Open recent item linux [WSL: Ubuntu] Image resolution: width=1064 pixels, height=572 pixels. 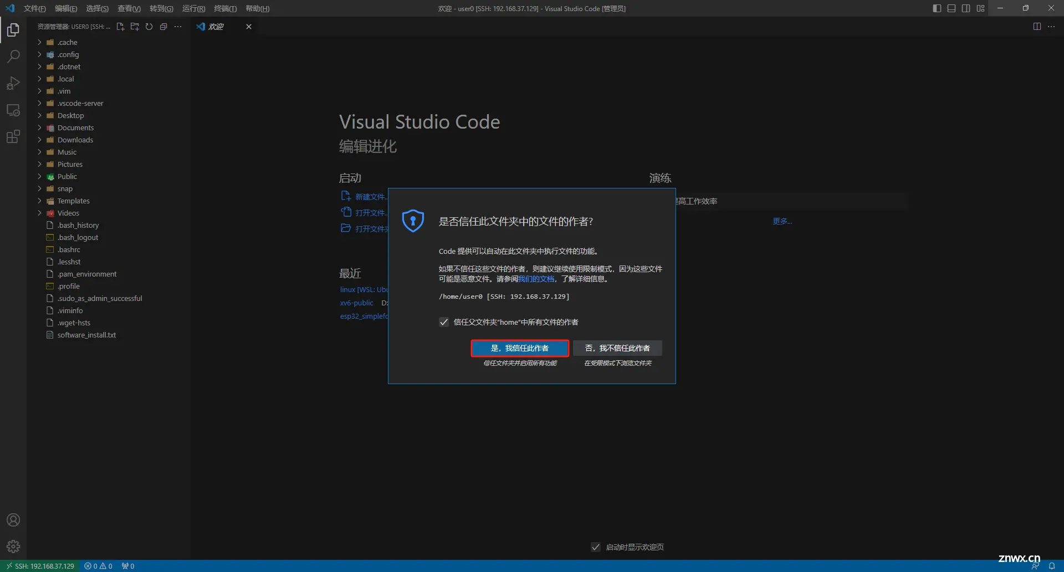coord(364,289)
